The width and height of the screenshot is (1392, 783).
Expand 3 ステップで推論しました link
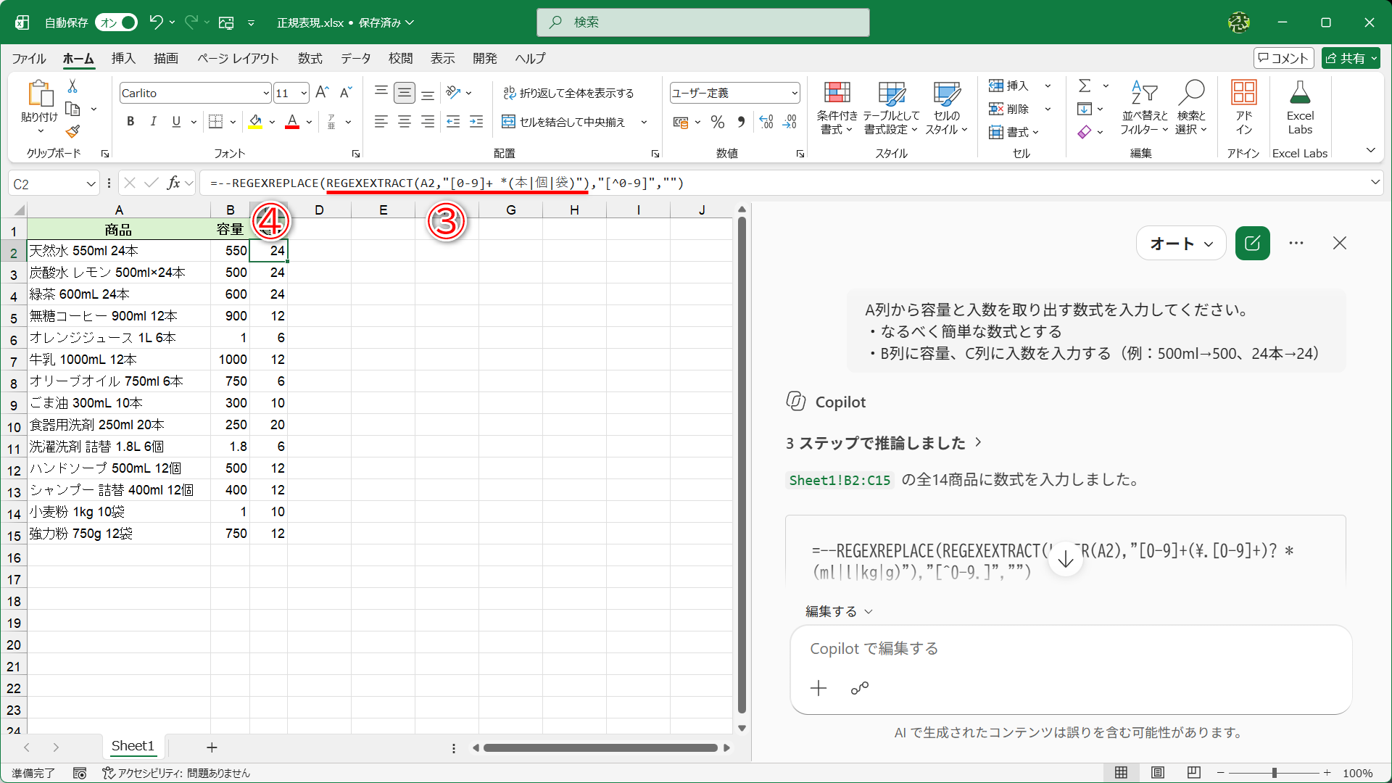coord(883,443)
